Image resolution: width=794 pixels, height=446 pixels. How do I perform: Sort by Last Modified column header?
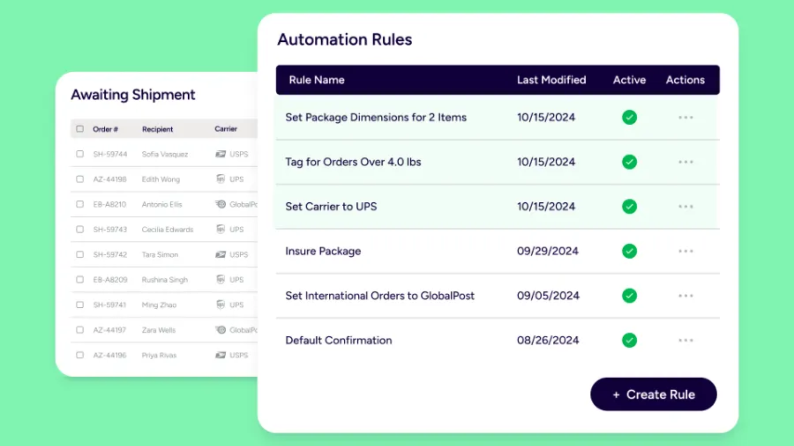click(x=551, y=80)
